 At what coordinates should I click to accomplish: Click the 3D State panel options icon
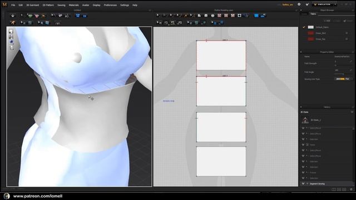pyautogui.click(x=352, y=112)
